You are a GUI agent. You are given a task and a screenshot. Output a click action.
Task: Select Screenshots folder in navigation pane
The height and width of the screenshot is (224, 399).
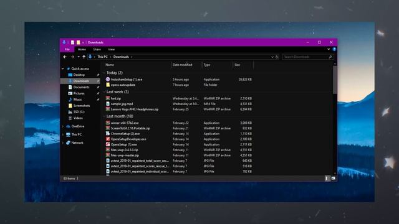click(x=82, y=106)
